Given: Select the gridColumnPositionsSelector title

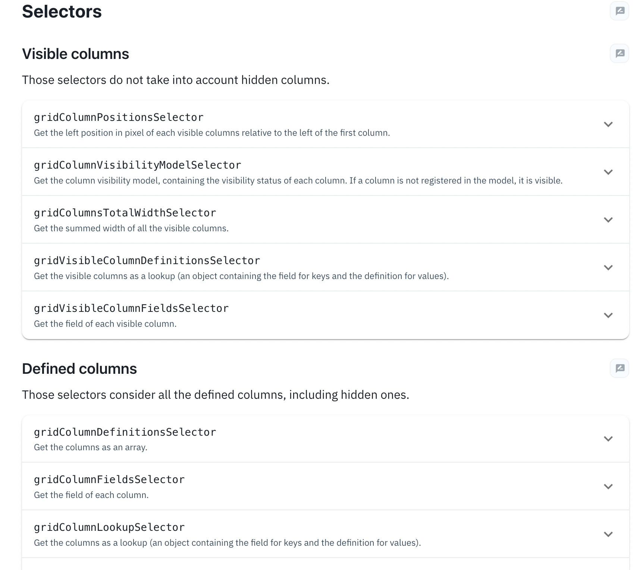Looking at the screenshot, I should pyautogui.click(x=119, y=118).
